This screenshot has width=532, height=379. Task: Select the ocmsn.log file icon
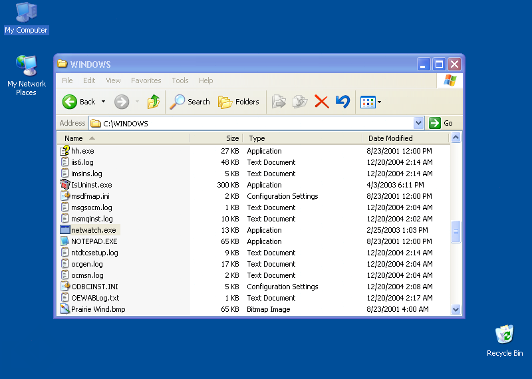65,275
